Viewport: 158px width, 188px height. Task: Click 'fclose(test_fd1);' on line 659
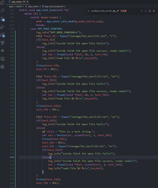[49, 106]
